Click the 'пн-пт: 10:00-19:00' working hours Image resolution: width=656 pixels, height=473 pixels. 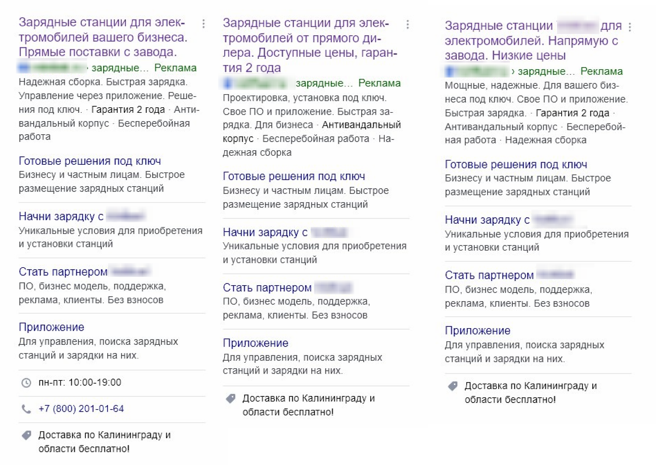point(80,383)
